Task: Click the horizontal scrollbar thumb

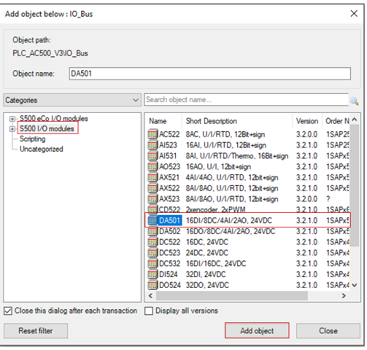Action: click(232, 296)
